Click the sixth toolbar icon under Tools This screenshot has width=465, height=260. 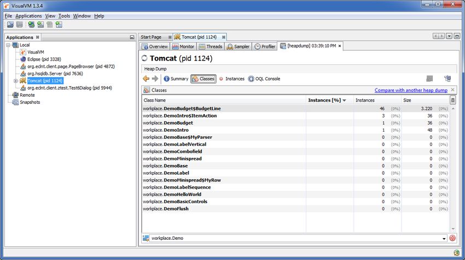coord(59,25)
